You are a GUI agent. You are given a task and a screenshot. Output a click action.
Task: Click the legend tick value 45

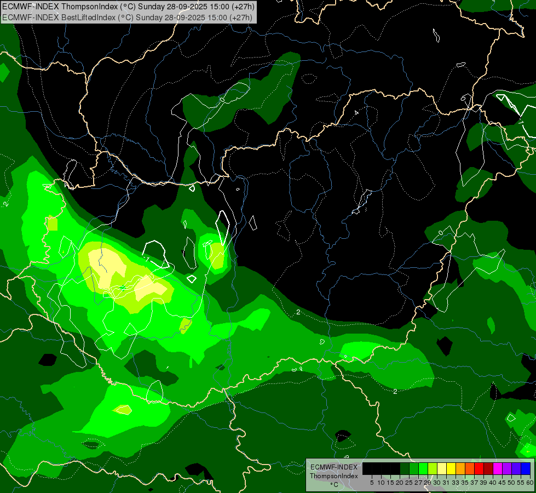pos(502,483)
